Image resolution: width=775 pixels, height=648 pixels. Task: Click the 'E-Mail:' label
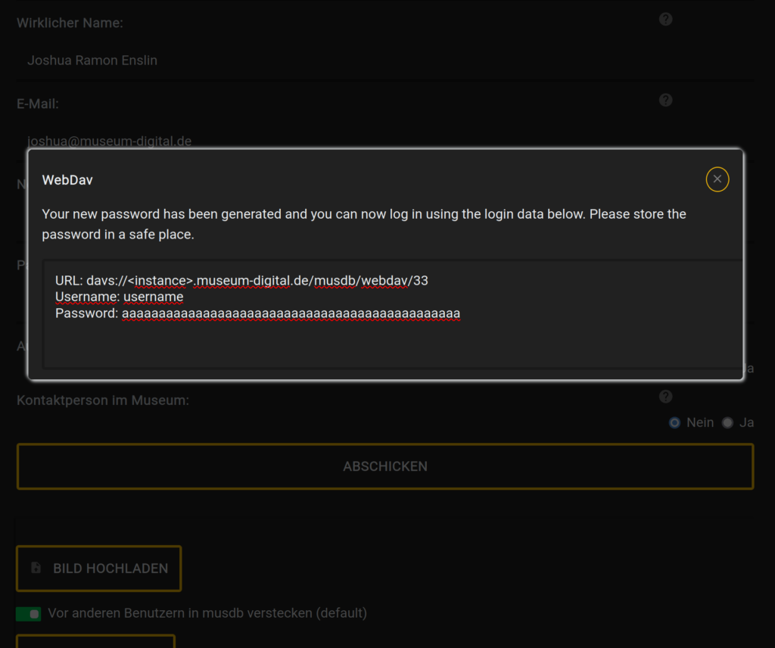[38, 104]
